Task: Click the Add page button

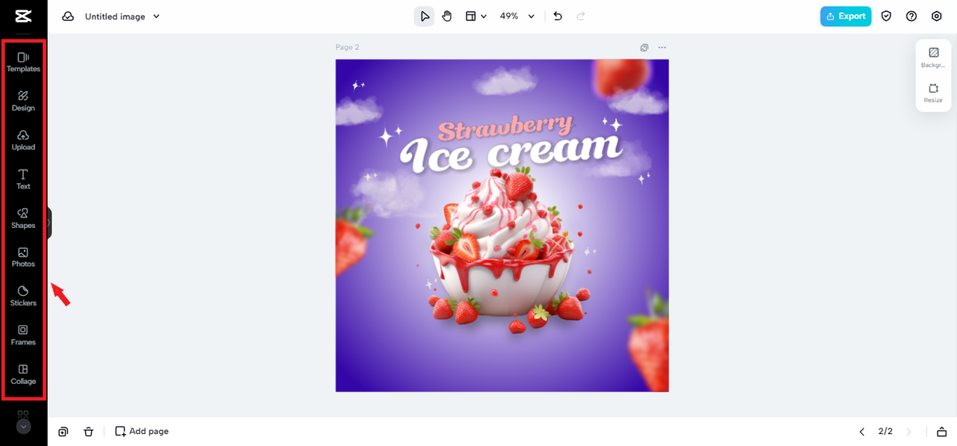Action: tap(142, 431)
